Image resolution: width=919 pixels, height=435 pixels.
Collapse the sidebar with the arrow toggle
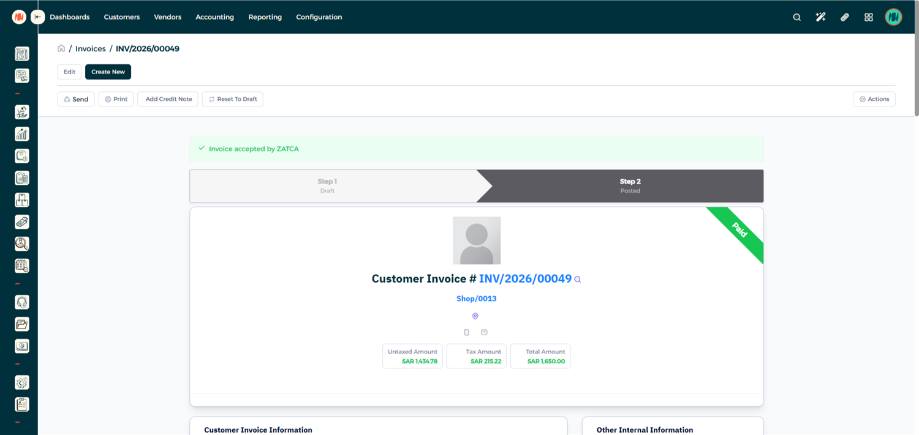coord(38,17)
